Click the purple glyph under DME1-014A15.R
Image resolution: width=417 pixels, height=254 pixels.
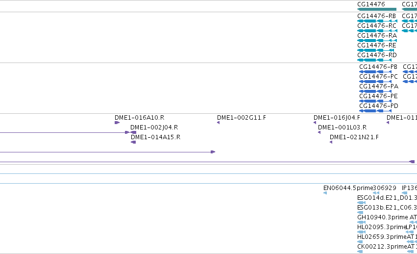[133, 142]
